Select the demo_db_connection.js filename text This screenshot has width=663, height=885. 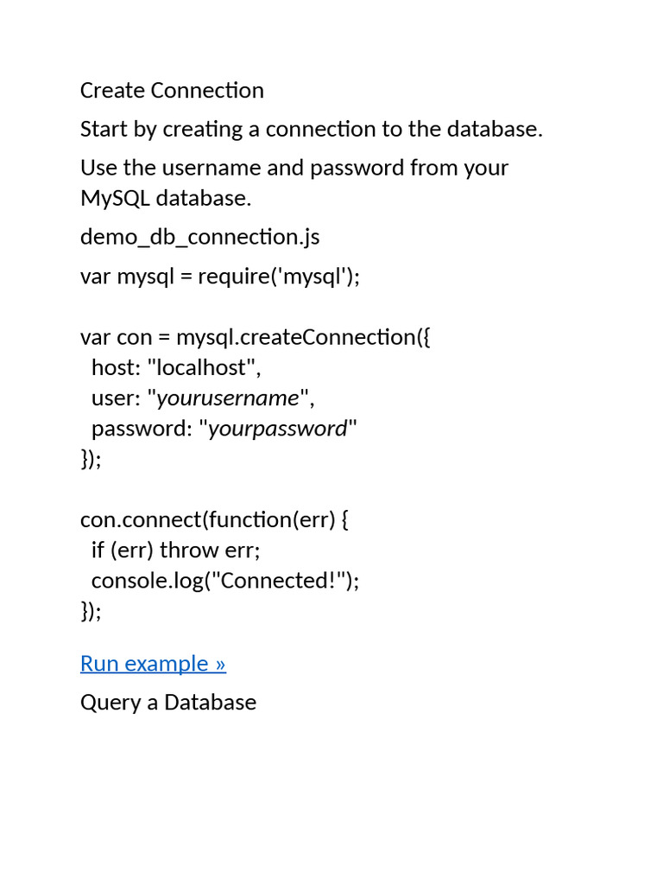(199, 237)
